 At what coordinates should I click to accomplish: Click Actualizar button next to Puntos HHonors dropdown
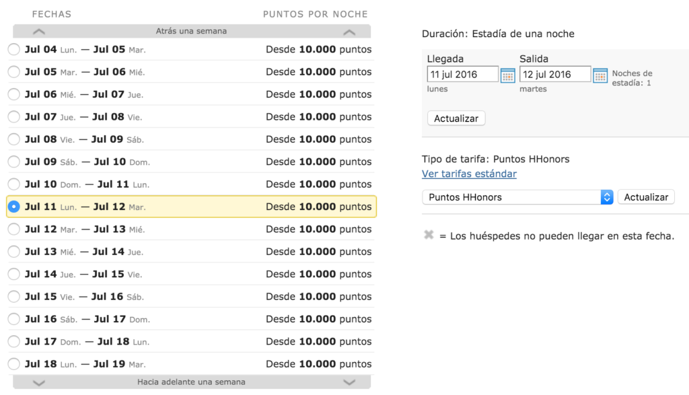[x=646, y=197]
